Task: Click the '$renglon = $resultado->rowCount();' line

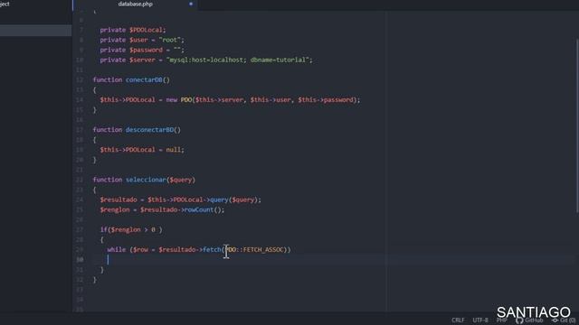Action: (x=162, y=209)
